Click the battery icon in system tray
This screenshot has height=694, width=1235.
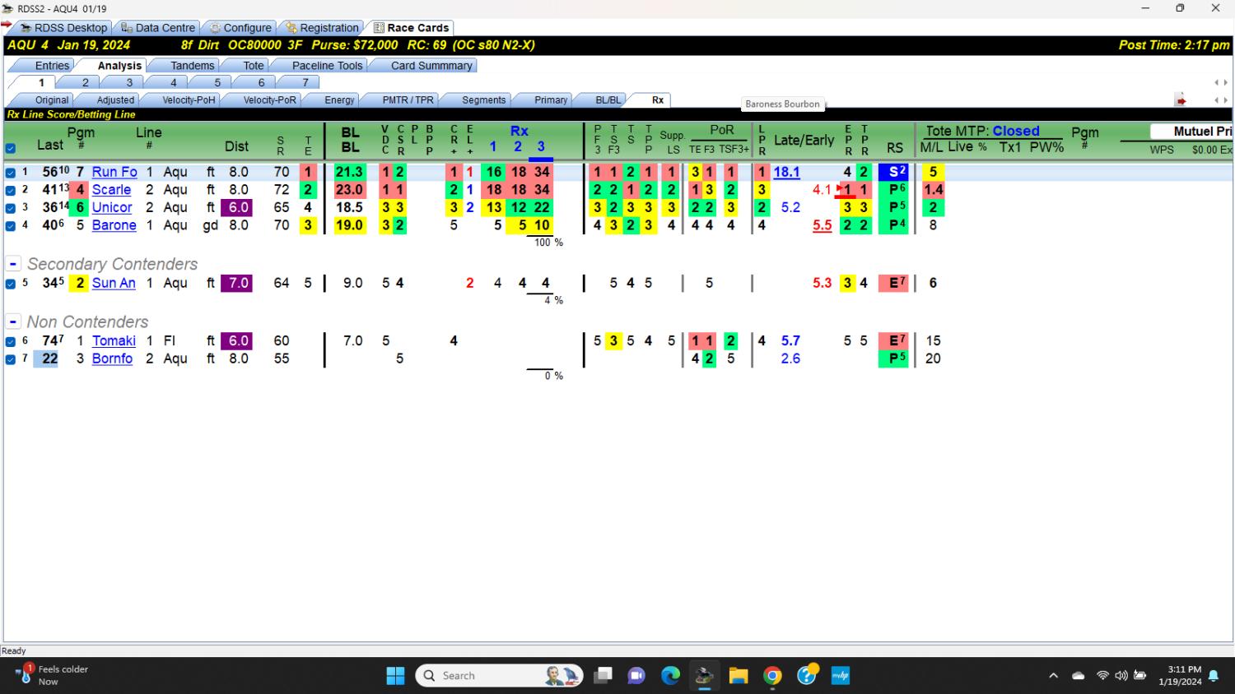pos(1140,676)
